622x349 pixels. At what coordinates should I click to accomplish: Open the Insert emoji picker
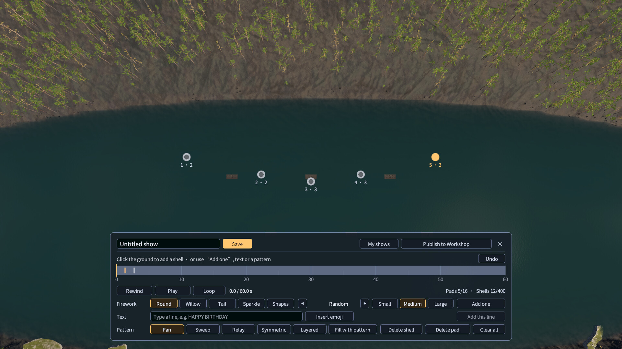click(x=329, y=316)
